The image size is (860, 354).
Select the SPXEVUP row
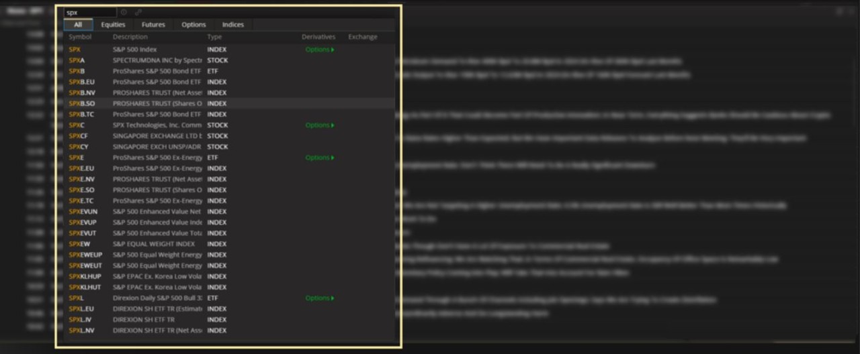coord(229,223)
